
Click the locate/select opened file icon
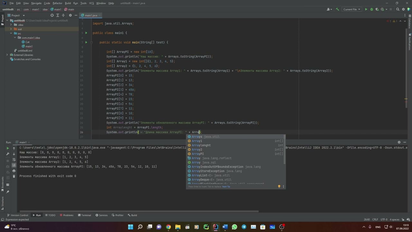pos(52,15)
